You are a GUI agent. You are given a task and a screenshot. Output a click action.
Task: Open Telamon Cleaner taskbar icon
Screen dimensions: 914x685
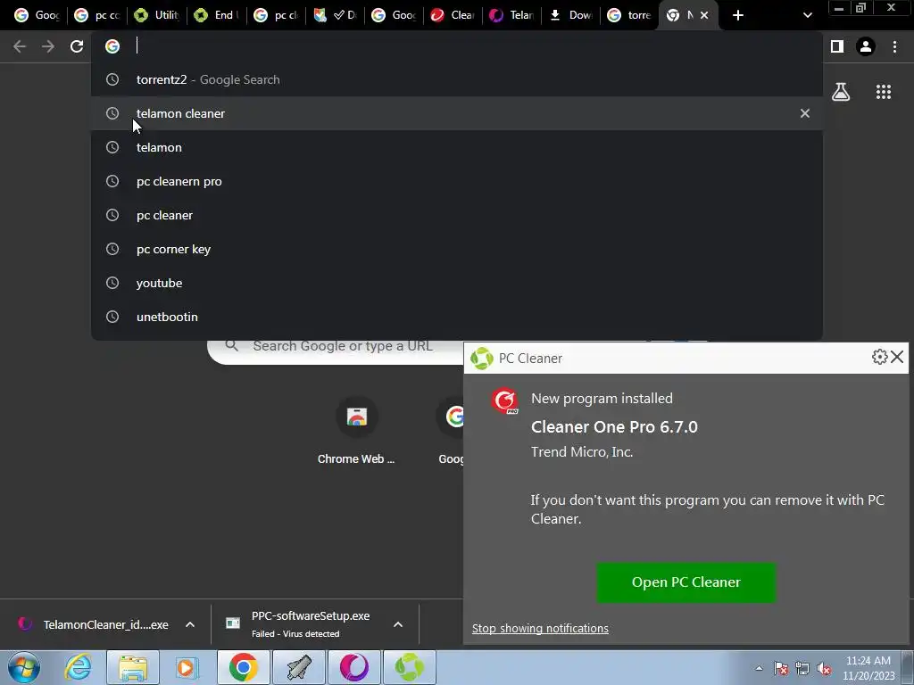pyautogui.click(x=353, y=667)
